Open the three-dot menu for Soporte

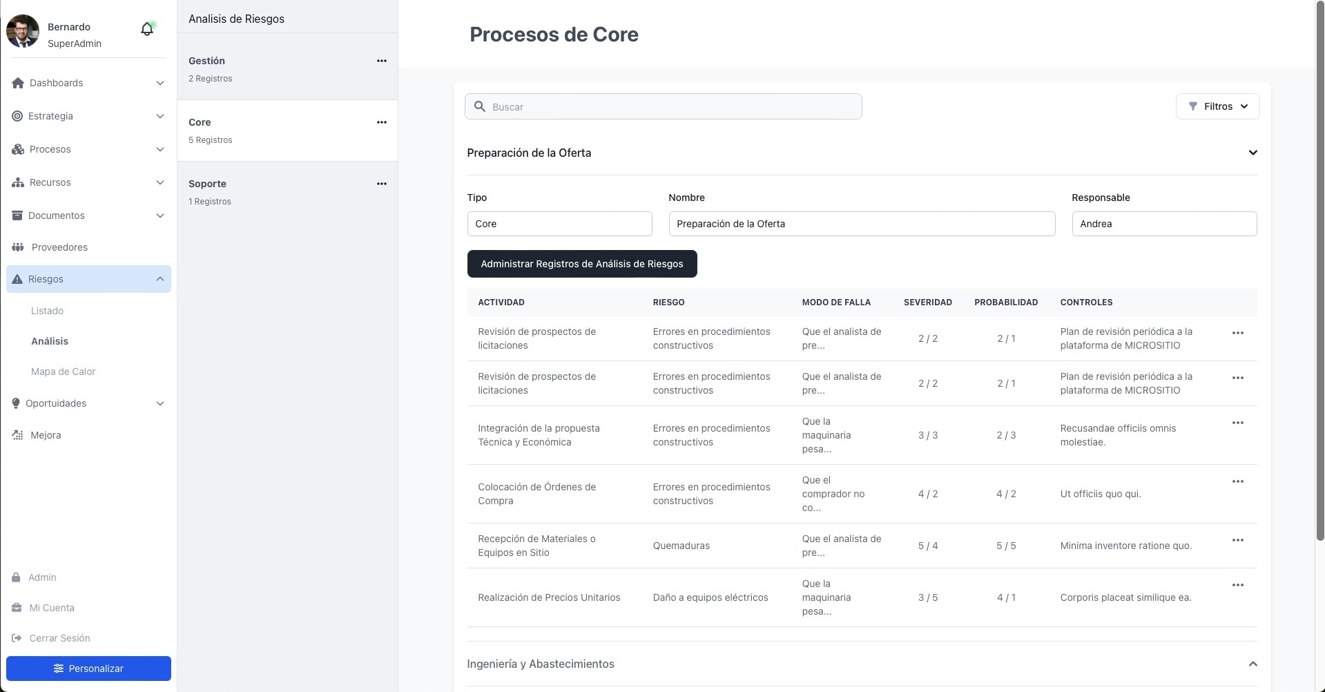pos(381,184)
